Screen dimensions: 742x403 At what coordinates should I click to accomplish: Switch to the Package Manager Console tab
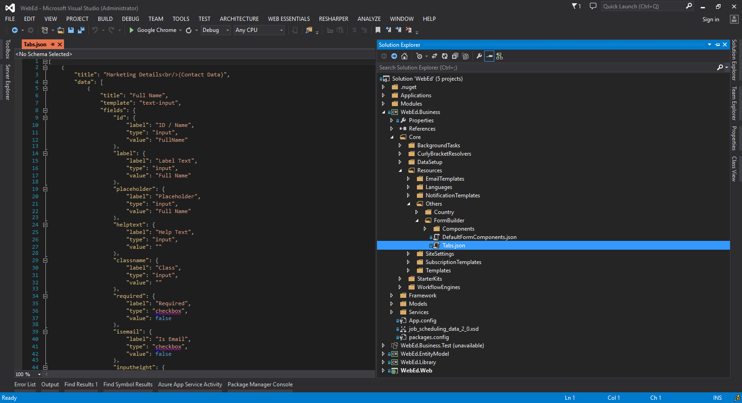tap(260, 384)
